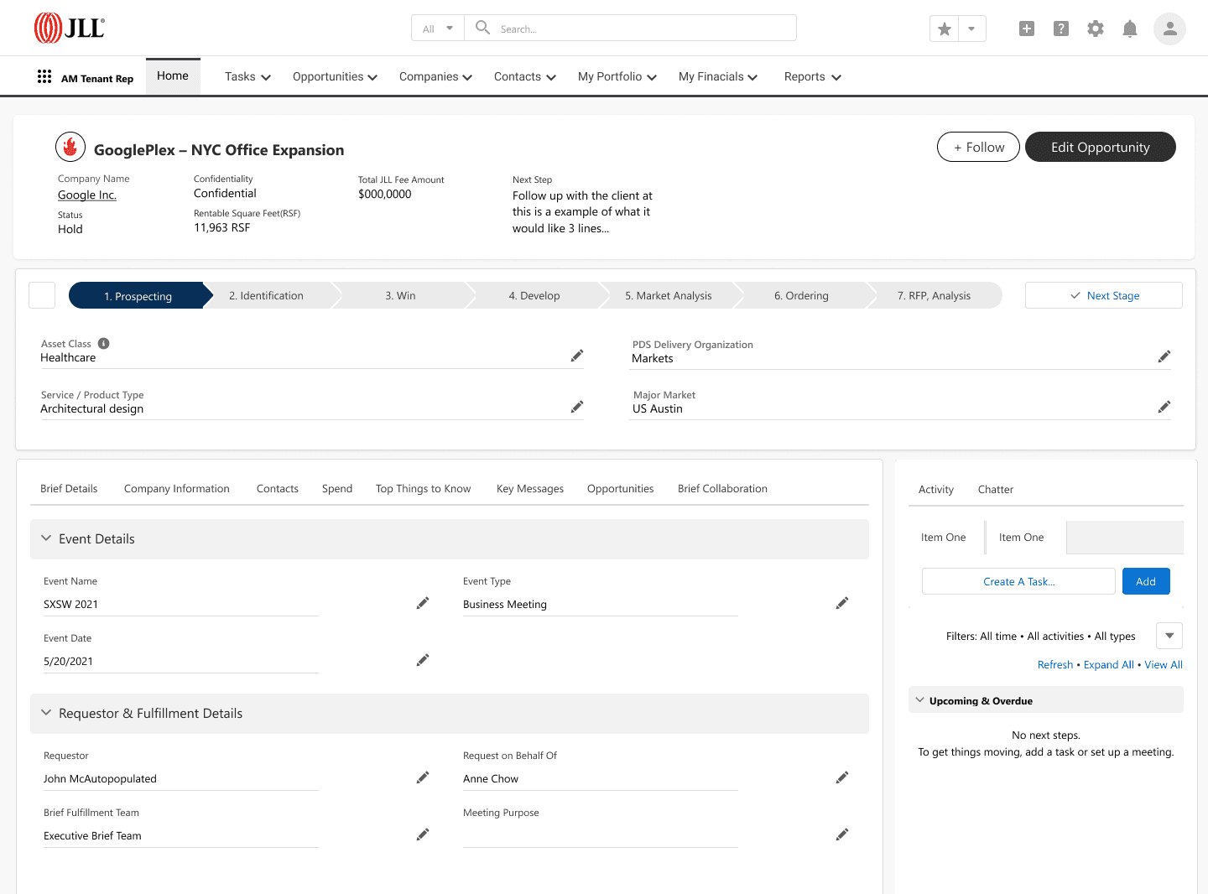
Task: Click the global add plus icon
Action: 1027,29
